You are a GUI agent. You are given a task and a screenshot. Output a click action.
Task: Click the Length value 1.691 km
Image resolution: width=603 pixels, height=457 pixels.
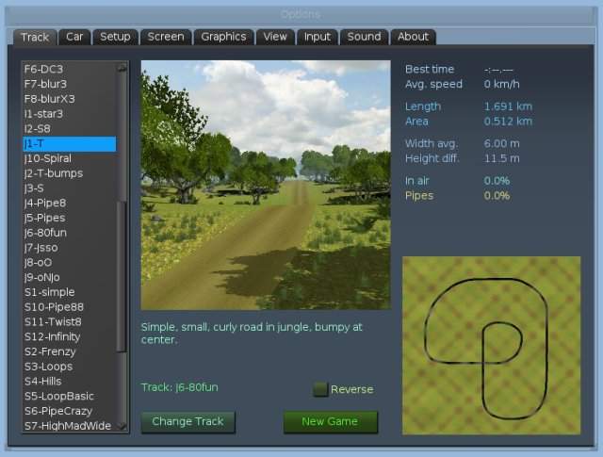point(508,106)
